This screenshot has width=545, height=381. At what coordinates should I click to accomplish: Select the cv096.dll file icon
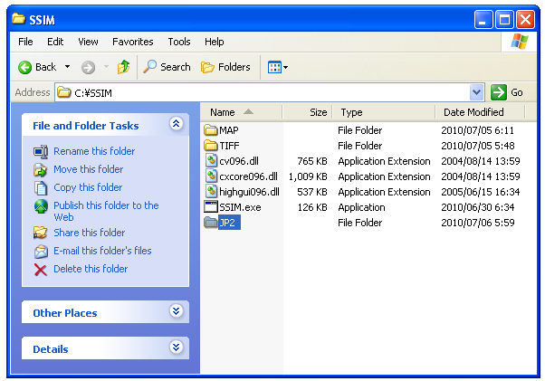211,161
